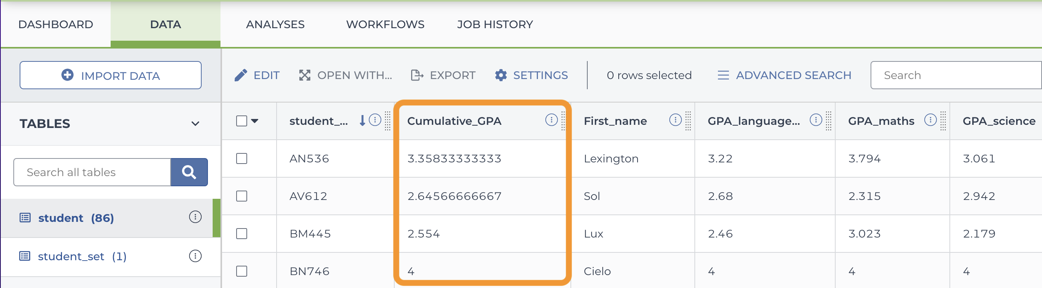The width and height of the screenshot is (1042, 288).
Task: Focus the Search all tables field
Action: pos(92,172)
